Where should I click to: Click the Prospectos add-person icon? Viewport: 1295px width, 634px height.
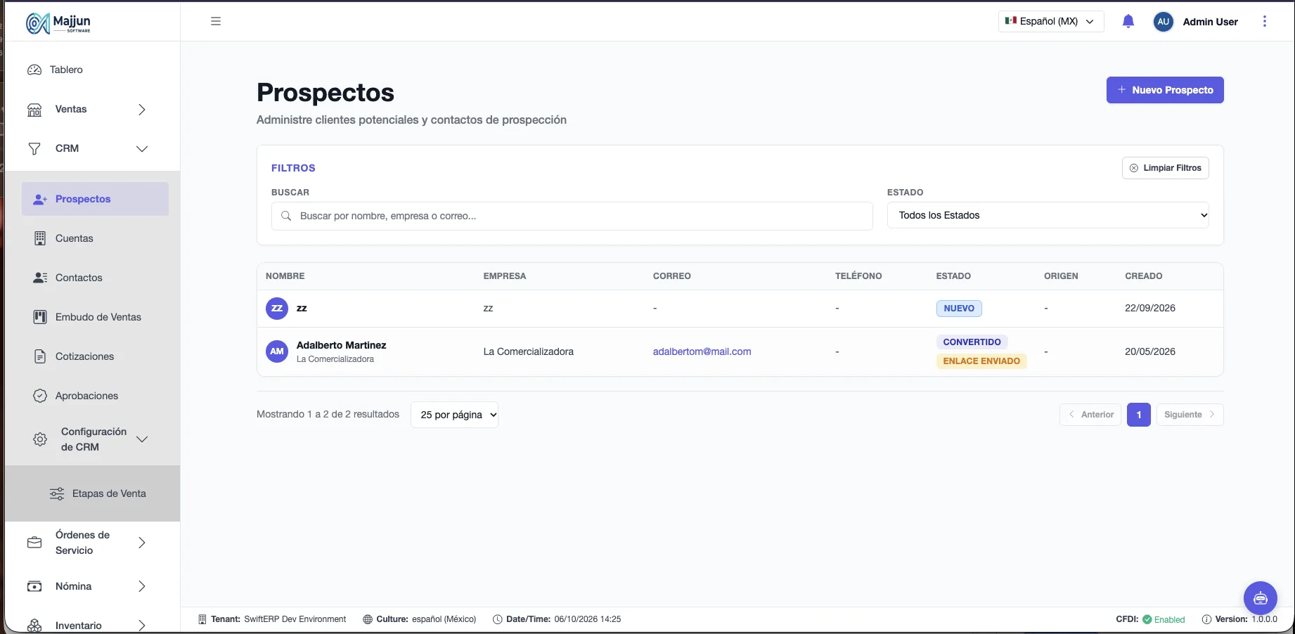(x=40, y=200)
